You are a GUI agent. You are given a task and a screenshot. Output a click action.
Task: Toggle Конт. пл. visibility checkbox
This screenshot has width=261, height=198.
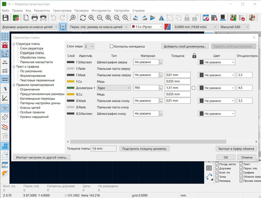(217, 172)
